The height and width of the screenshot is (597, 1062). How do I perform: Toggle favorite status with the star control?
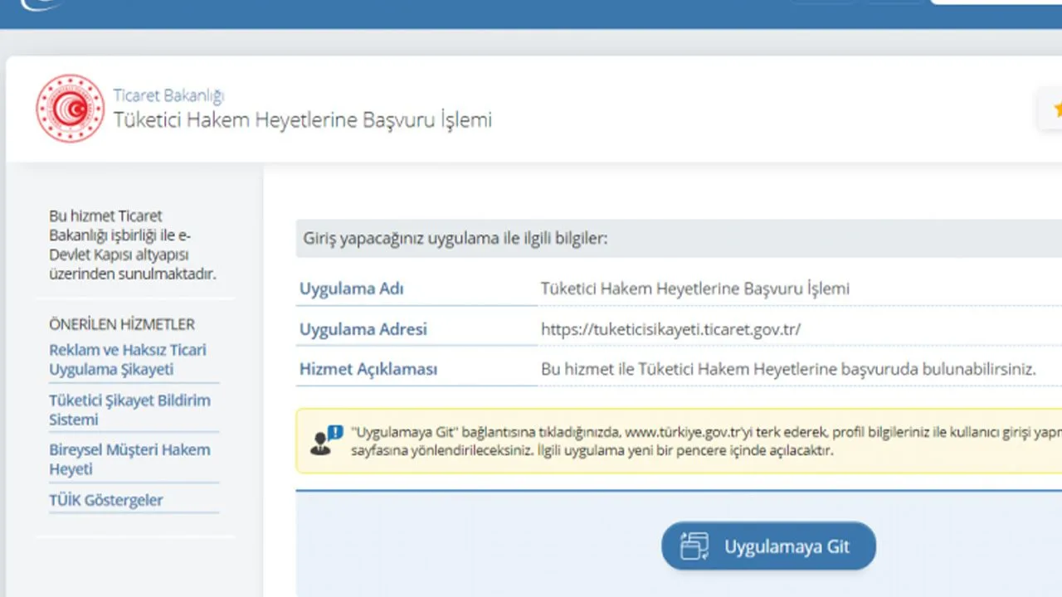pos(1057,108)
